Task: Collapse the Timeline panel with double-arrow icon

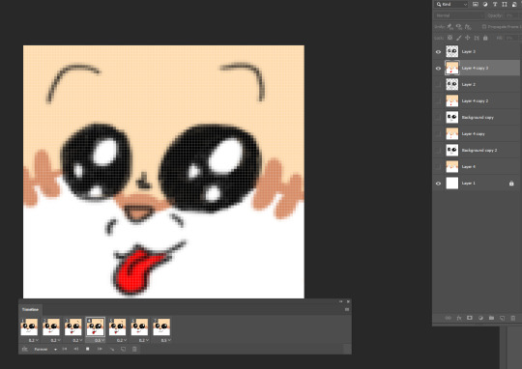Action: 340,301
